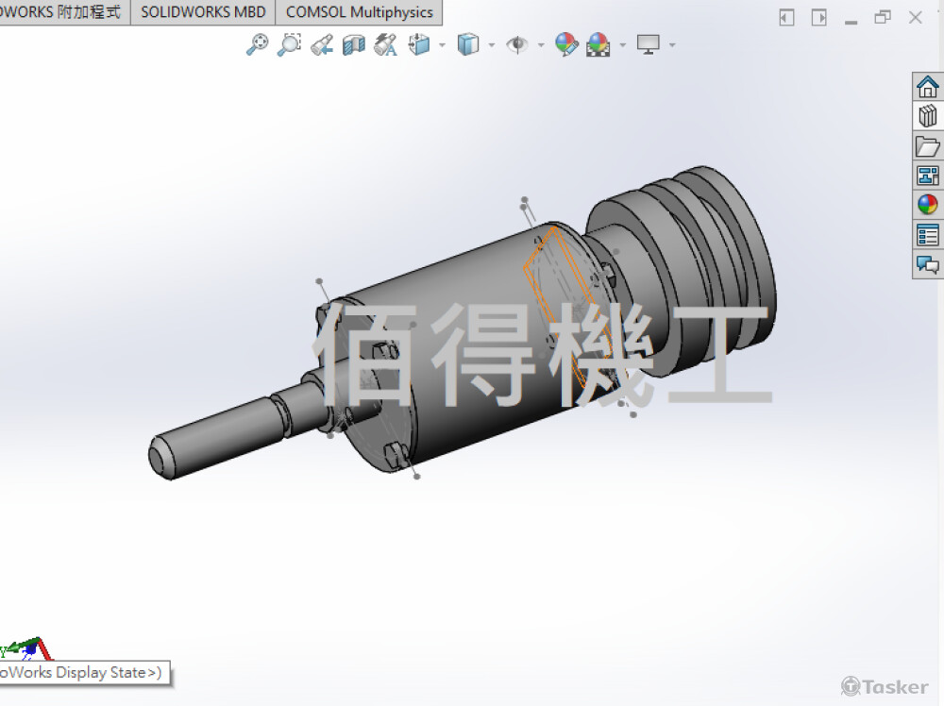Activate the Section View tool
Viewport: 944px width, 706px height.
(x=353, y=44)
